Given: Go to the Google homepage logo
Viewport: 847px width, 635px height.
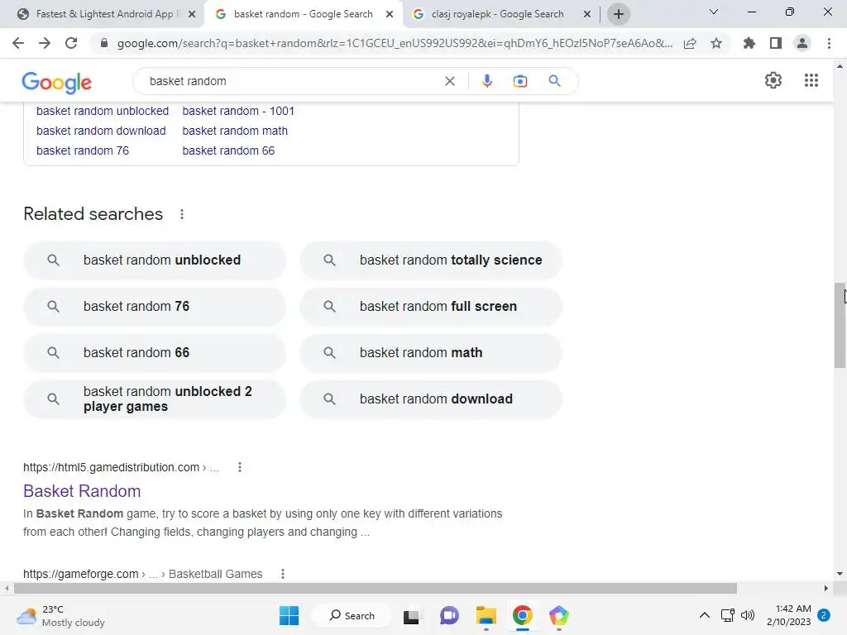Looking at the screenshot, I should click(x=57, y=82).
